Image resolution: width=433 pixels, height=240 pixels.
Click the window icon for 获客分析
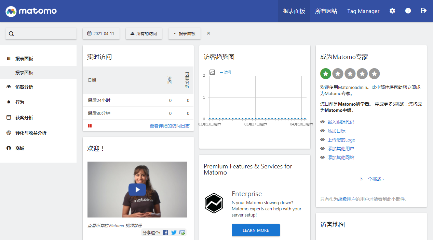click(x=9, y=118)
